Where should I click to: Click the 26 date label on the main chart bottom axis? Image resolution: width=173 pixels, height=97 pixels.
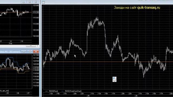click(136, 96)
